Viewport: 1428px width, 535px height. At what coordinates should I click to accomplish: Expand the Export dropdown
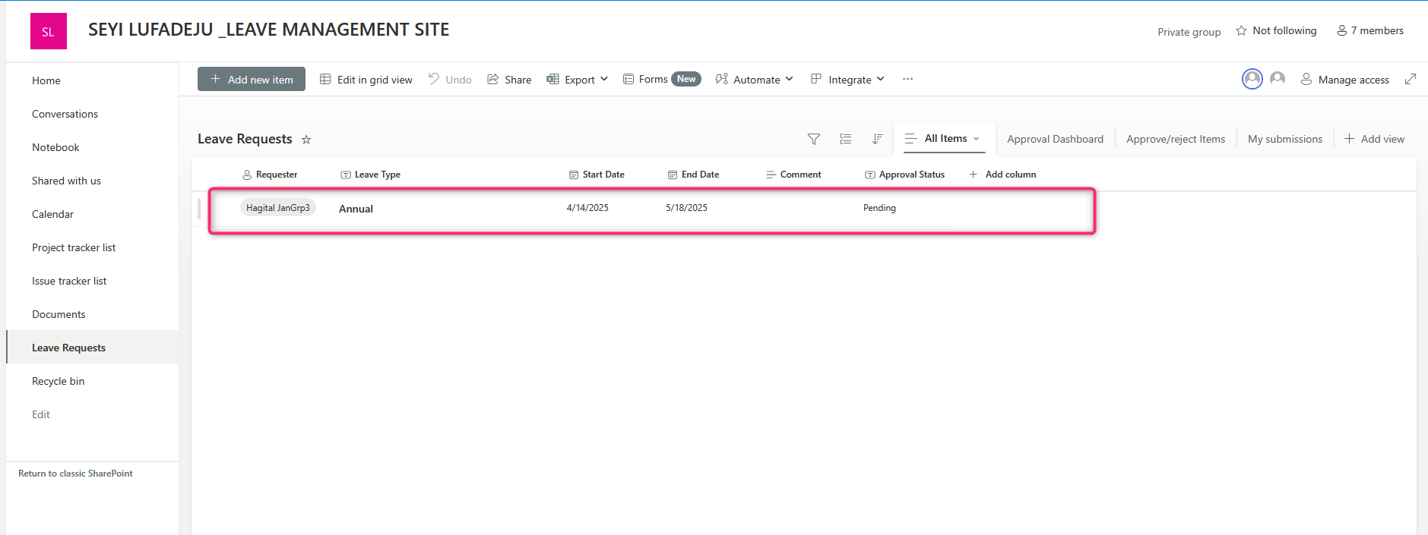click(x=578, y=79)
